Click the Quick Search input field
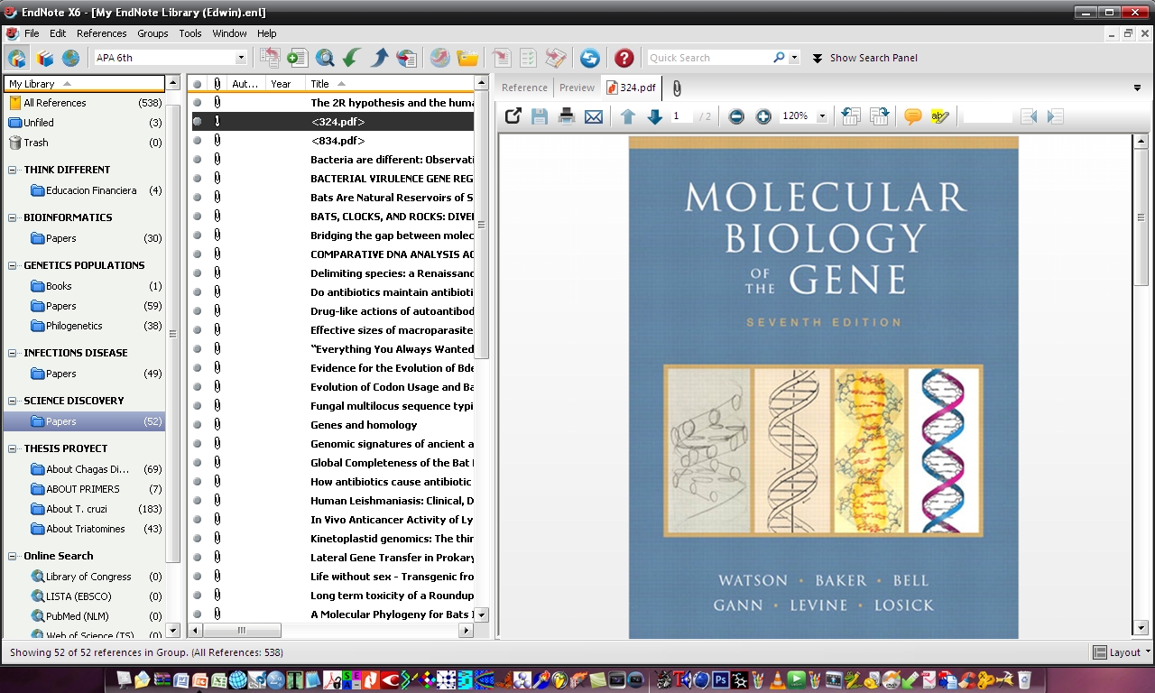Image resolution: width=1155 pixels, height=693 pixels. [x=710, y=58]
